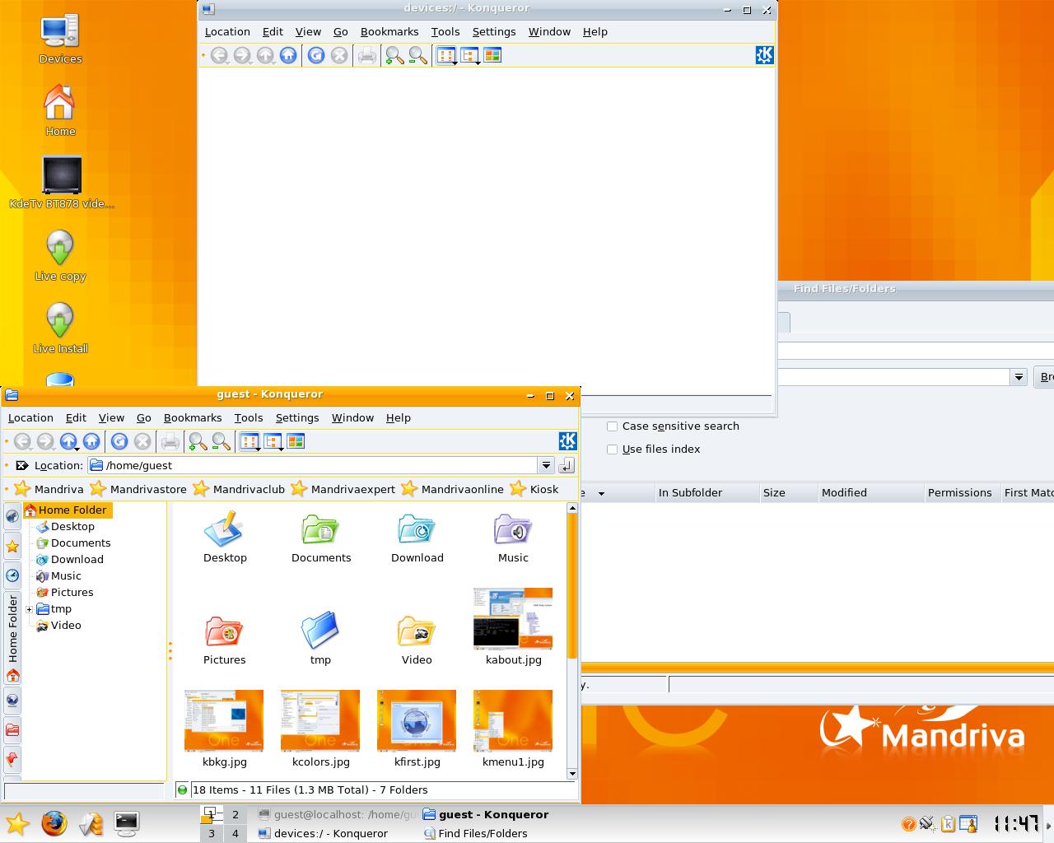This screenshot has width=1054, height=843.
Task: Click Zoom In magnifier in guest Konqueror
Action: [198, 441]
